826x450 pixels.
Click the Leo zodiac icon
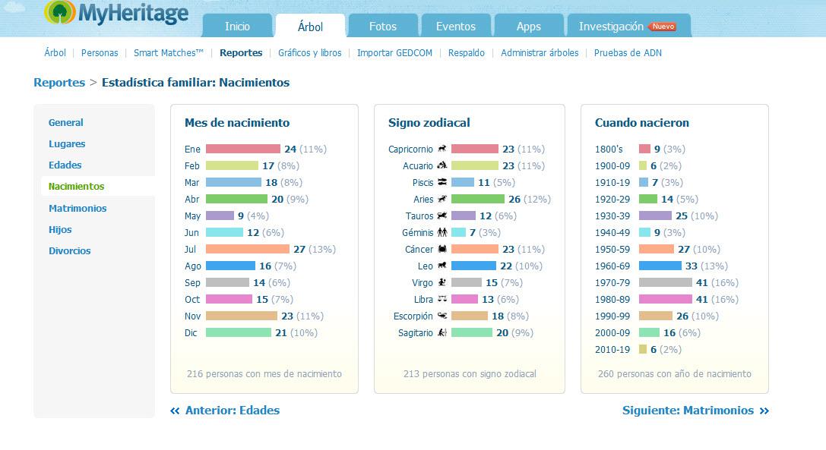click(x=442, y=266)
